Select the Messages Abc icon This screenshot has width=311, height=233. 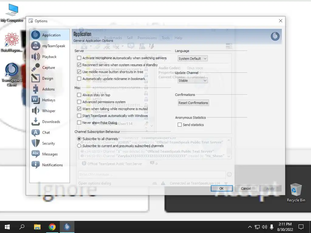click(x=36, y=154)
